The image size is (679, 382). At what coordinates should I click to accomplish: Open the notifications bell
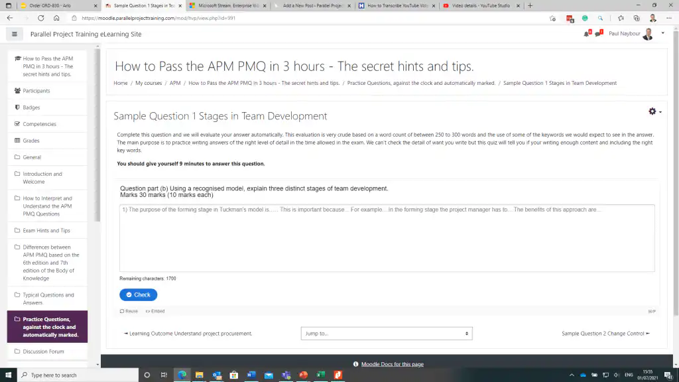click(586, 34)
